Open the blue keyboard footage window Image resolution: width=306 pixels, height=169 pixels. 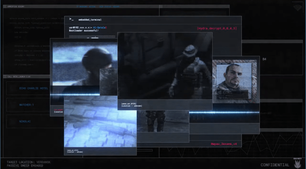tap(100, 122)
